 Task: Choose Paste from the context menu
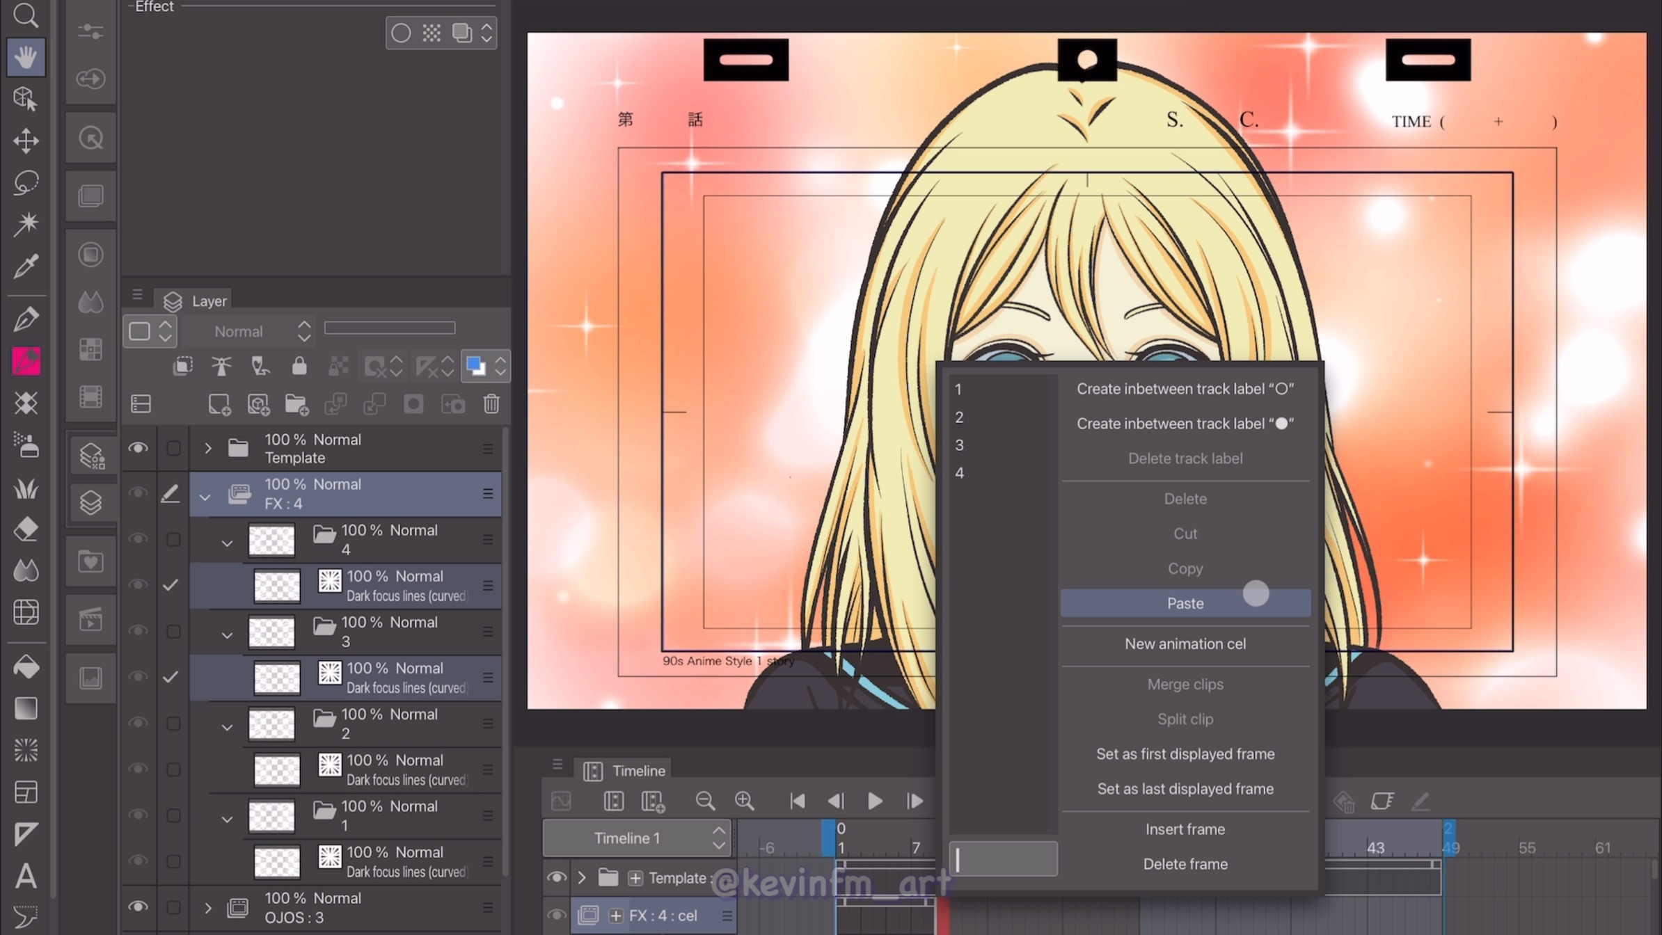tap(1185, 603)
